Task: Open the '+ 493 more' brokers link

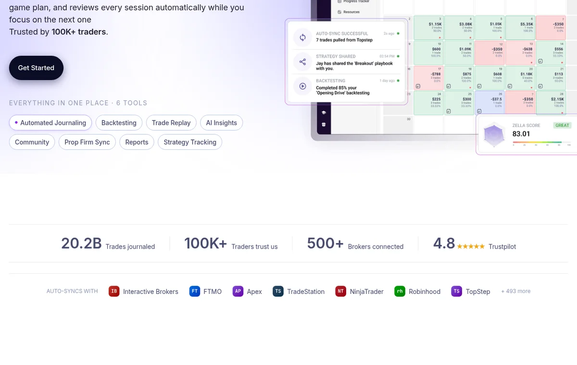Action: coord(516,291)
